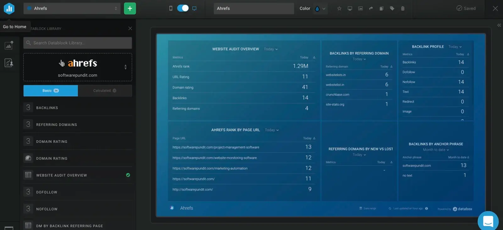Mark databoard as favorite with star
Viewport: 503px width, 230px height.
coord(339,8)
